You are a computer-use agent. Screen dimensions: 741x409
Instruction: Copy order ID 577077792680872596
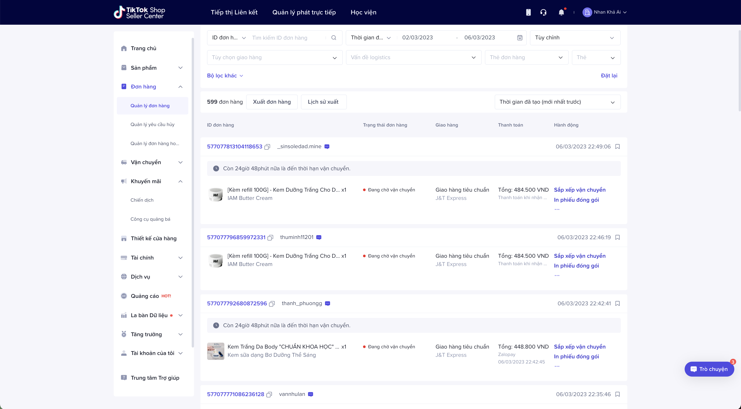(x=271, y=304)
